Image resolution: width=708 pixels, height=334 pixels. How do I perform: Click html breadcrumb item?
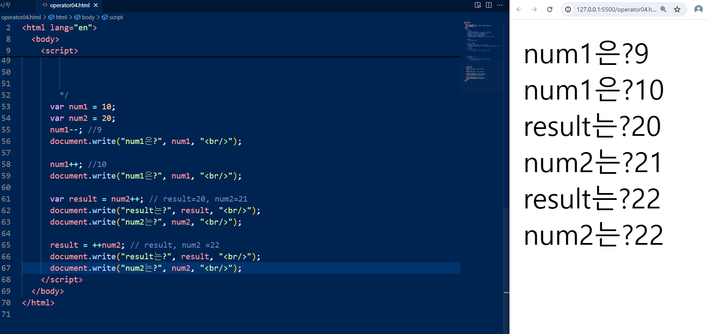[58, 17]
